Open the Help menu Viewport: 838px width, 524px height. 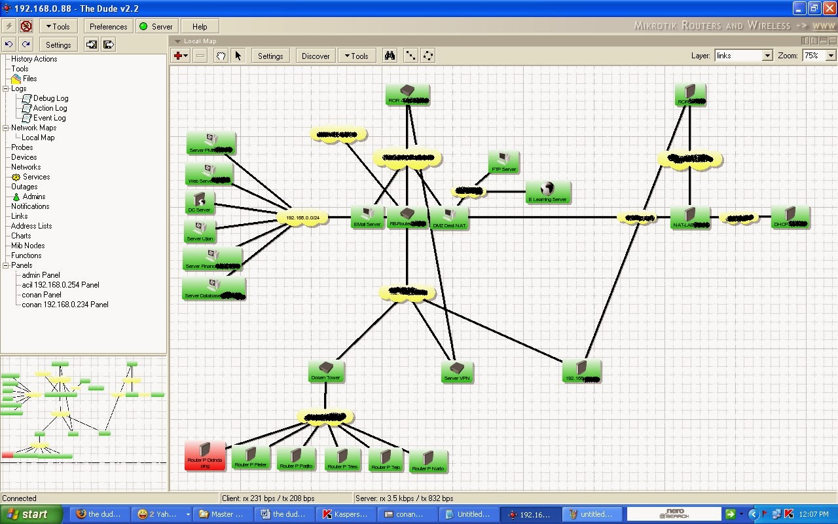[200, 26]
